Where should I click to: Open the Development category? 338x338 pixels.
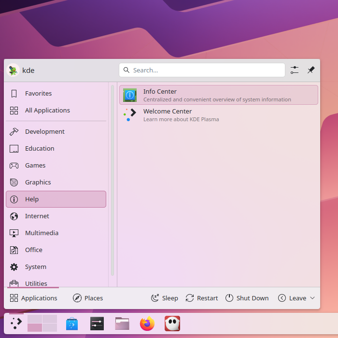click(x=56, y=131)
